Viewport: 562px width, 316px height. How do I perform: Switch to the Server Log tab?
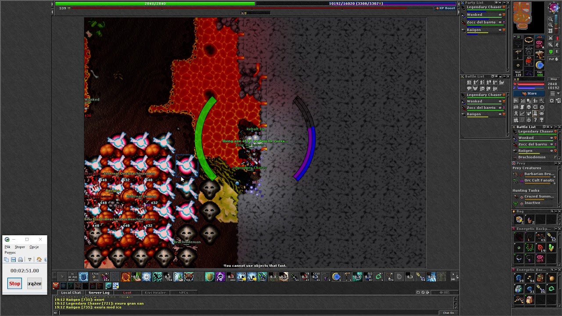point(99,293)
